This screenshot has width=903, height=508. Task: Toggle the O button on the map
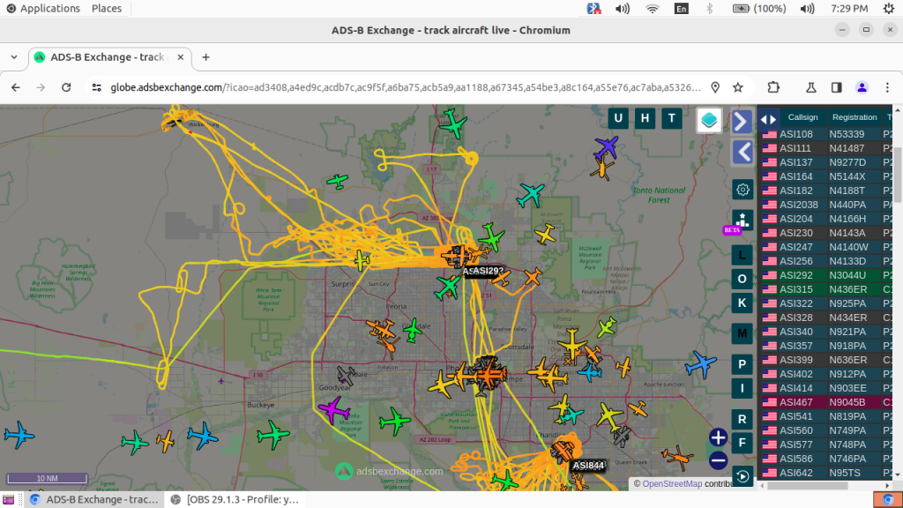tap(742, 279)
